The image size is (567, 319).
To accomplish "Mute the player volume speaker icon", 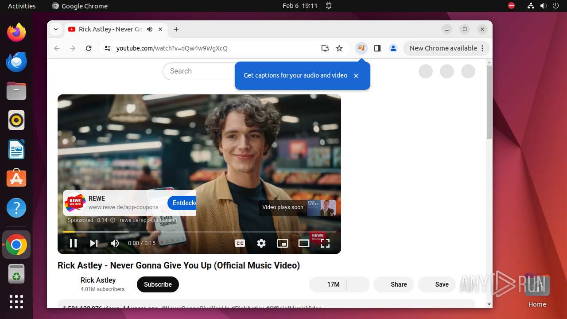I will [x=115, y=243].
